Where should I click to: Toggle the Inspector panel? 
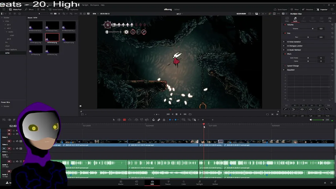322,9
